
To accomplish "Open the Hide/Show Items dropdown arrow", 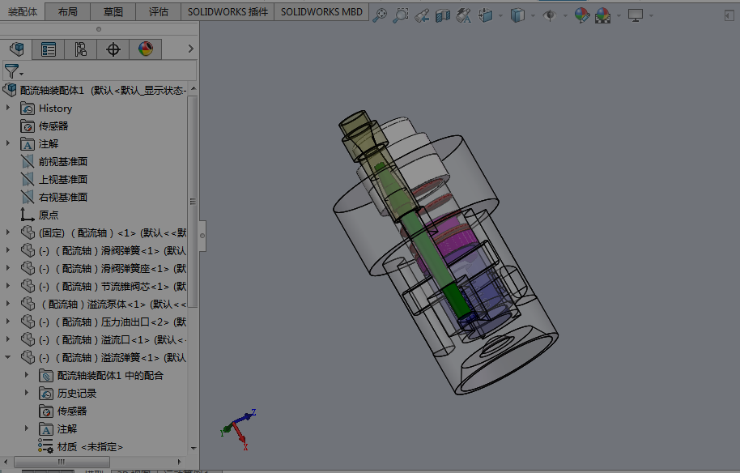I will coord(565,16).
